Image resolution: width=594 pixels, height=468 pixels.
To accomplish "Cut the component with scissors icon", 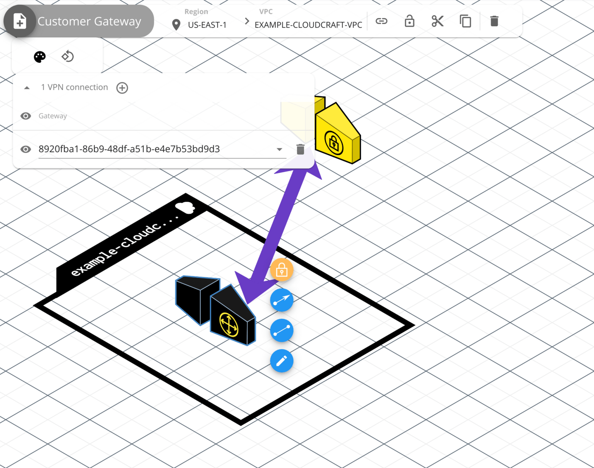I will 437,21.
